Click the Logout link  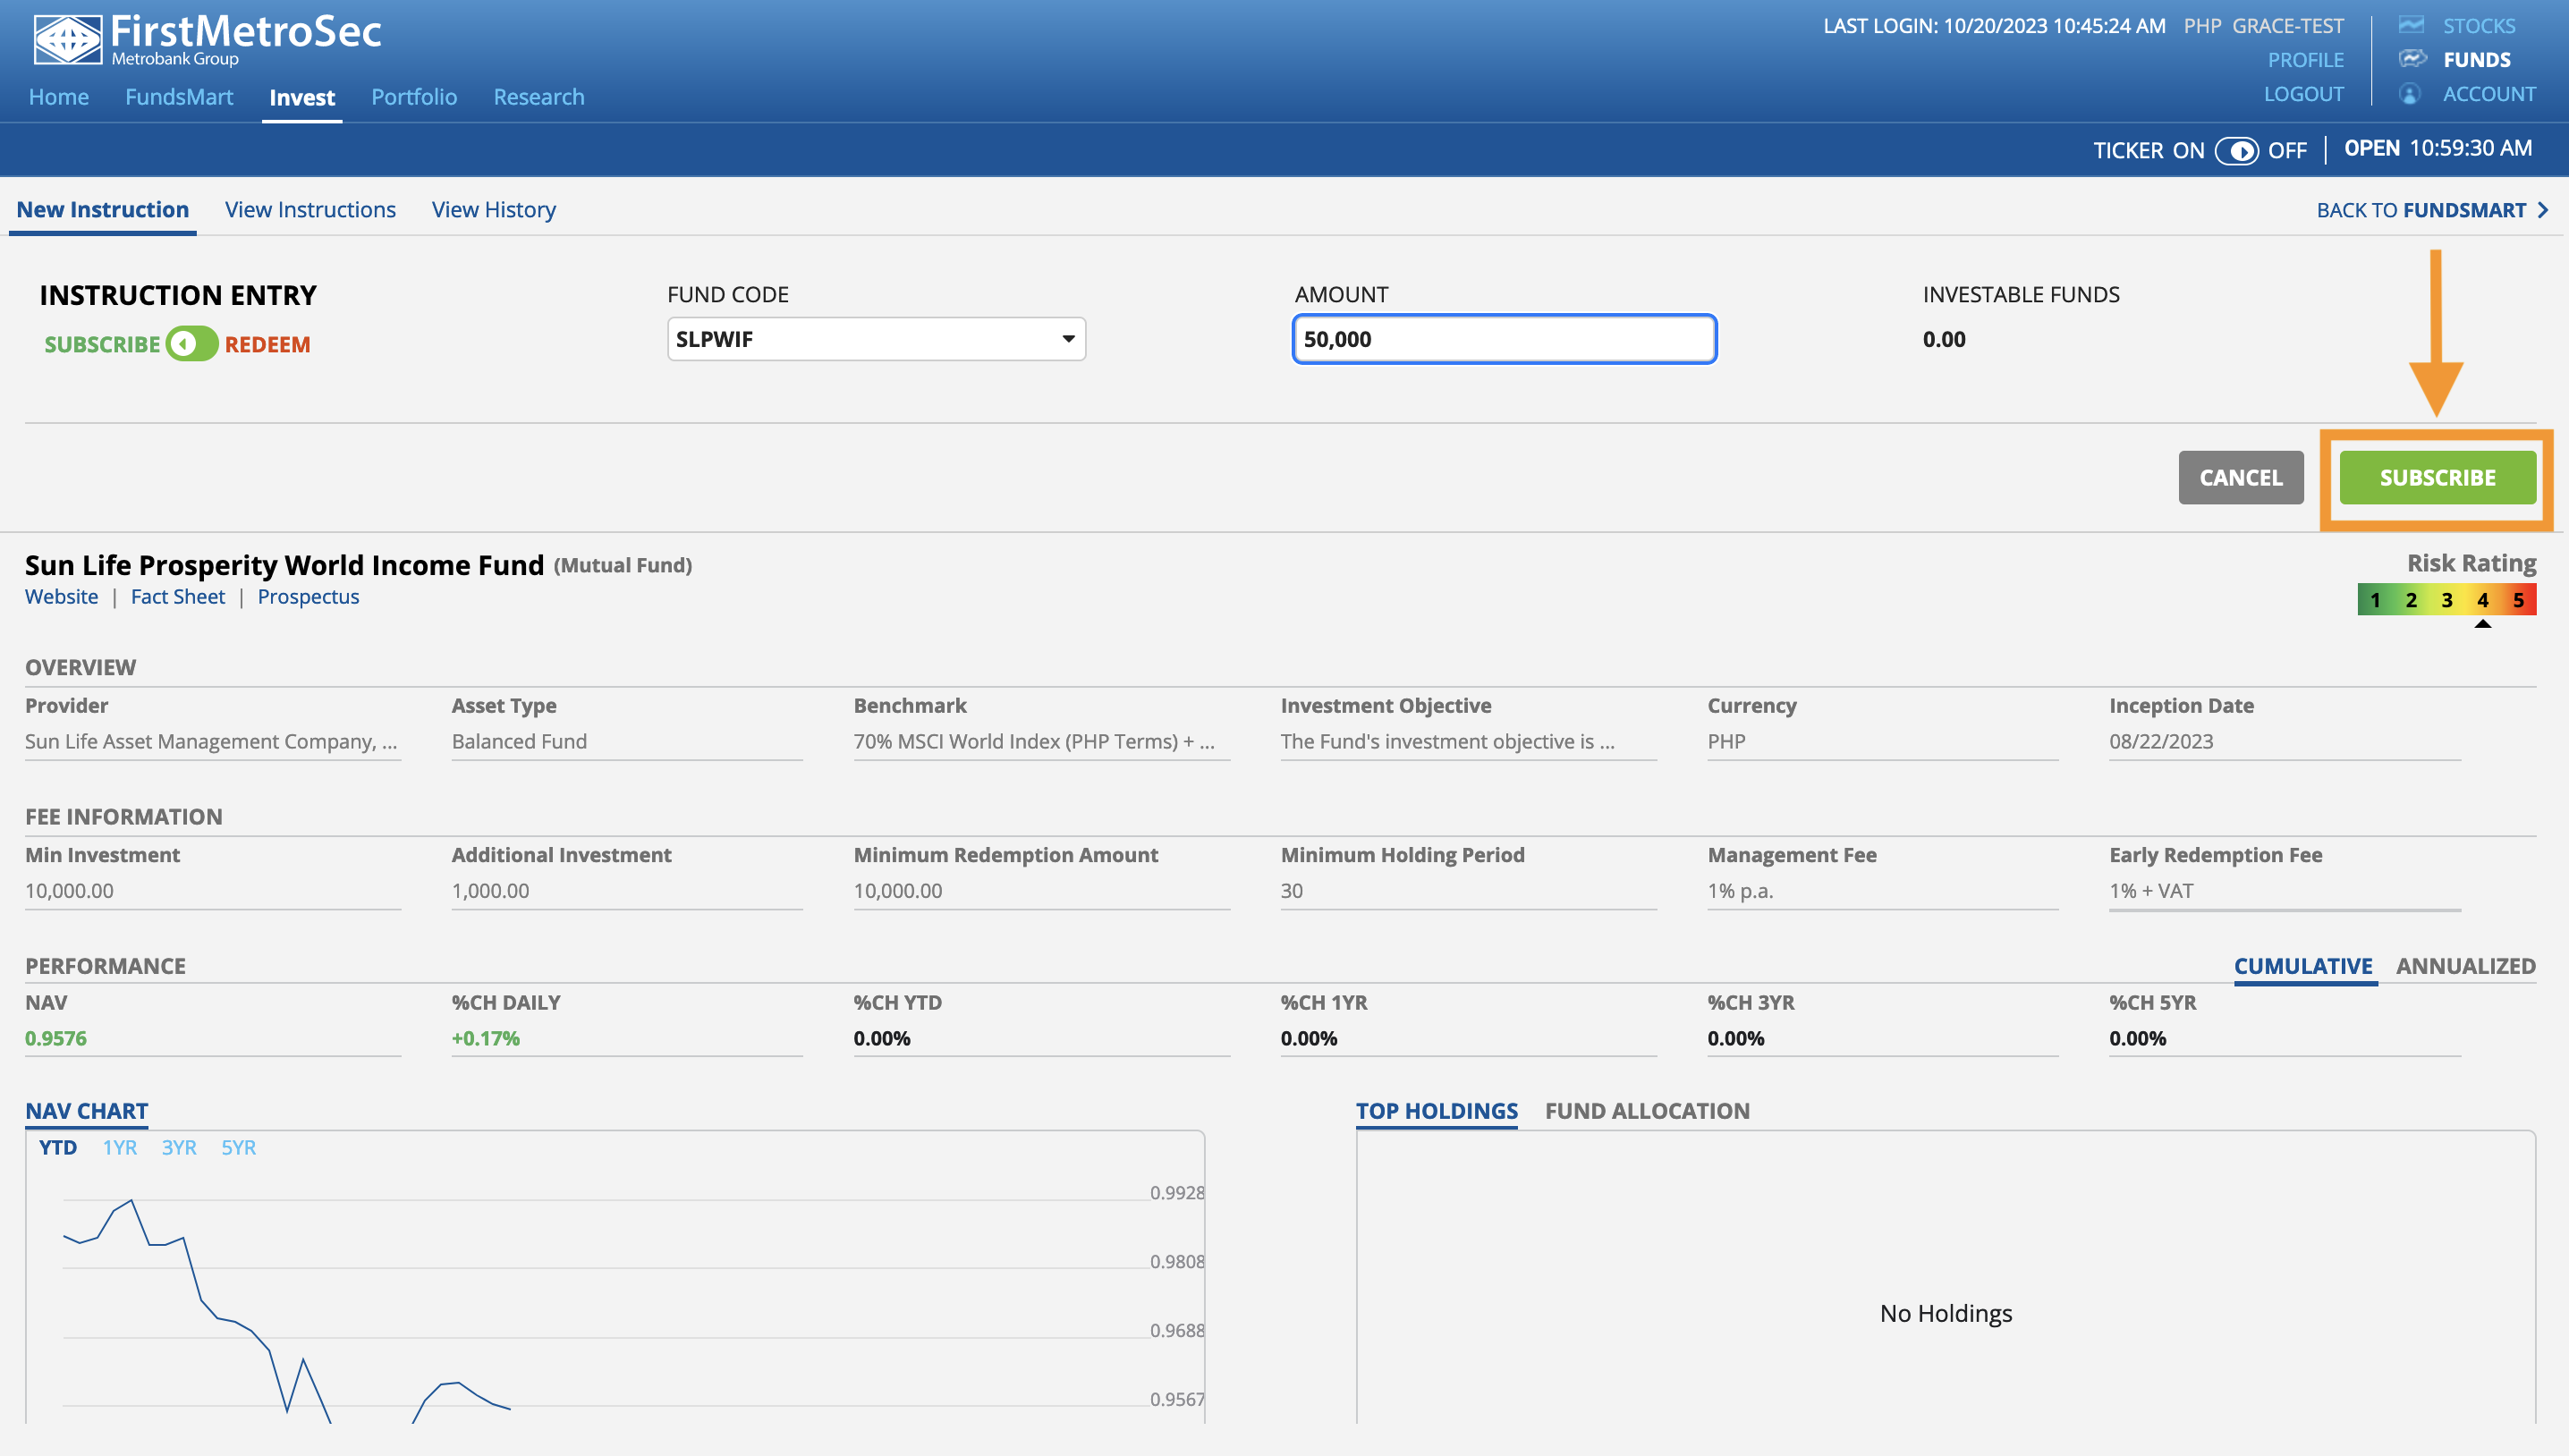point(2304,94)
